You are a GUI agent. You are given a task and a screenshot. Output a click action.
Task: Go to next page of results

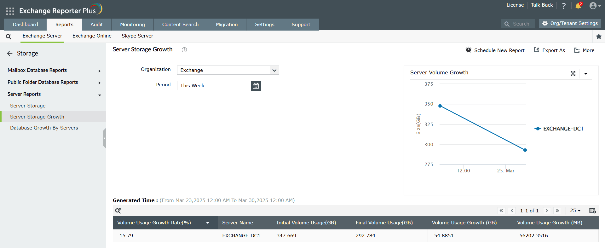(x=547, y=211)
